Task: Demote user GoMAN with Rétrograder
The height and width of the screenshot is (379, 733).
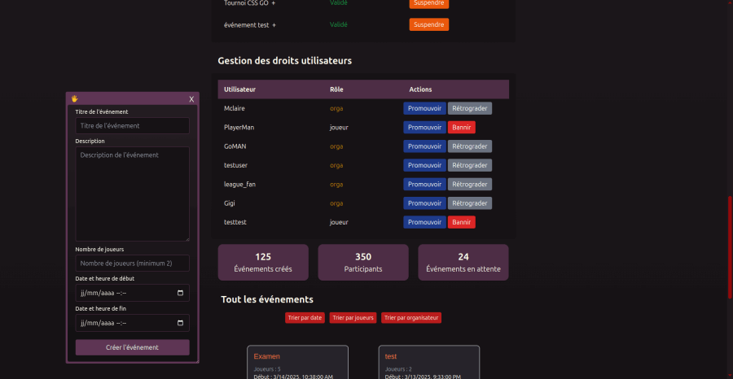Action: click(x=470, y=146)
